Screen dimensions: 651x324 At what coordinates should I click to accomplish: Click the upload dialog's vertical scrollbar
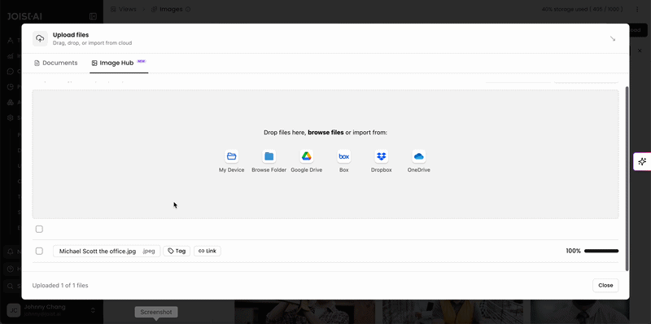[x=627, y=178]
